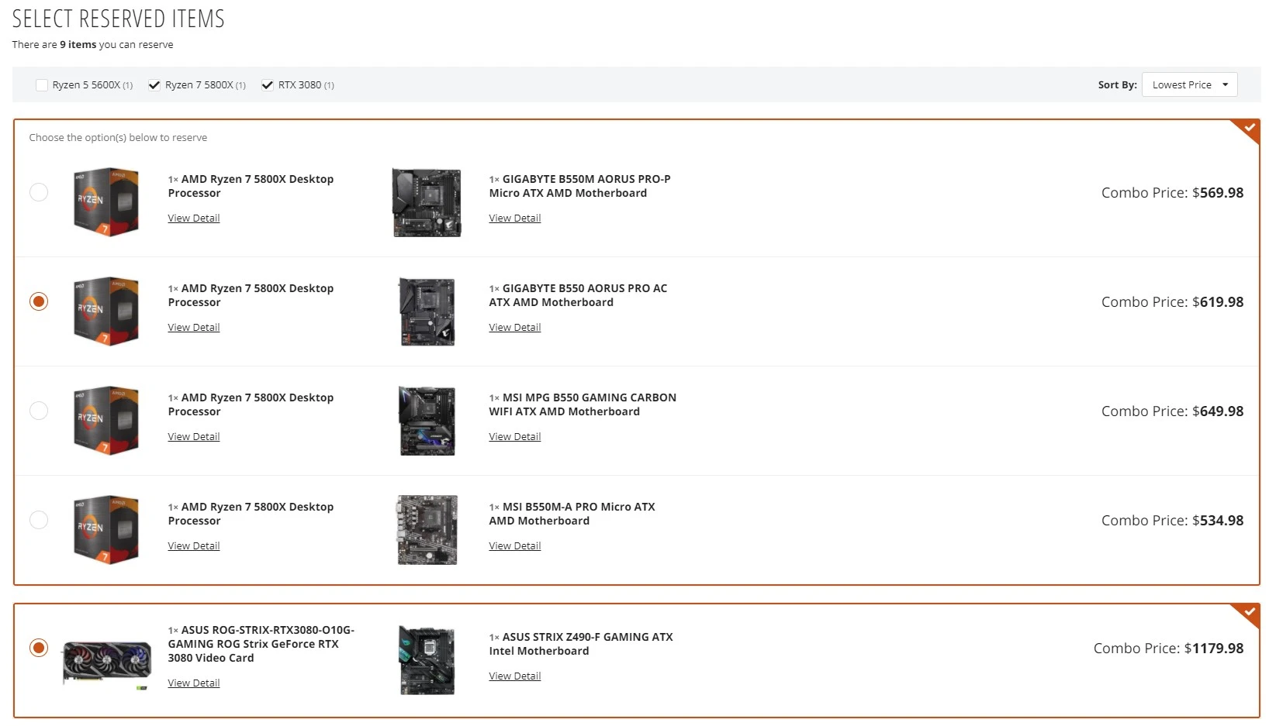Select the GIGABYTE B550 AORUS PRO AC combo radio button
Image resolution: width=1269 pixels, height=726 pixels.
click(x=39, y=301)
